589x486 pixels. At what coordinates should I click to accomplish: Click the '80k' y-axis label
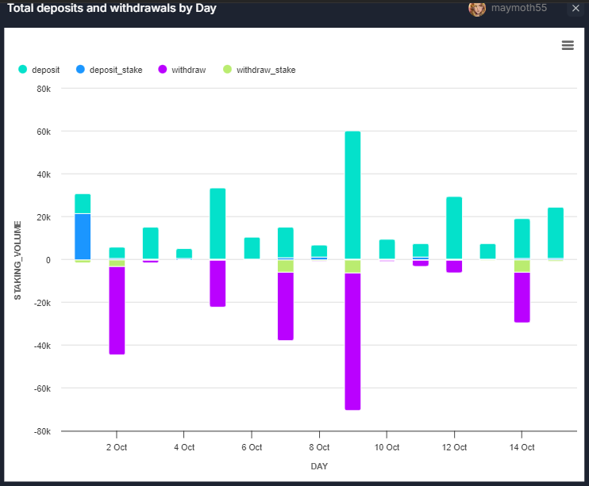pyautogui.click(x=44, y=89)
